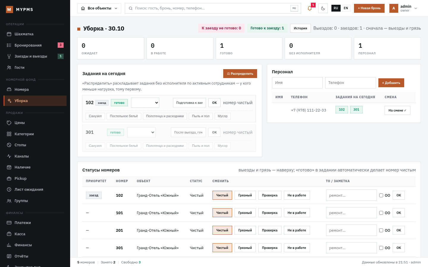The width and height of the screenshot is (428, 267).
Task: Click the Шахматка calendar icon in sidebar
Action: [x=9, y=34]
